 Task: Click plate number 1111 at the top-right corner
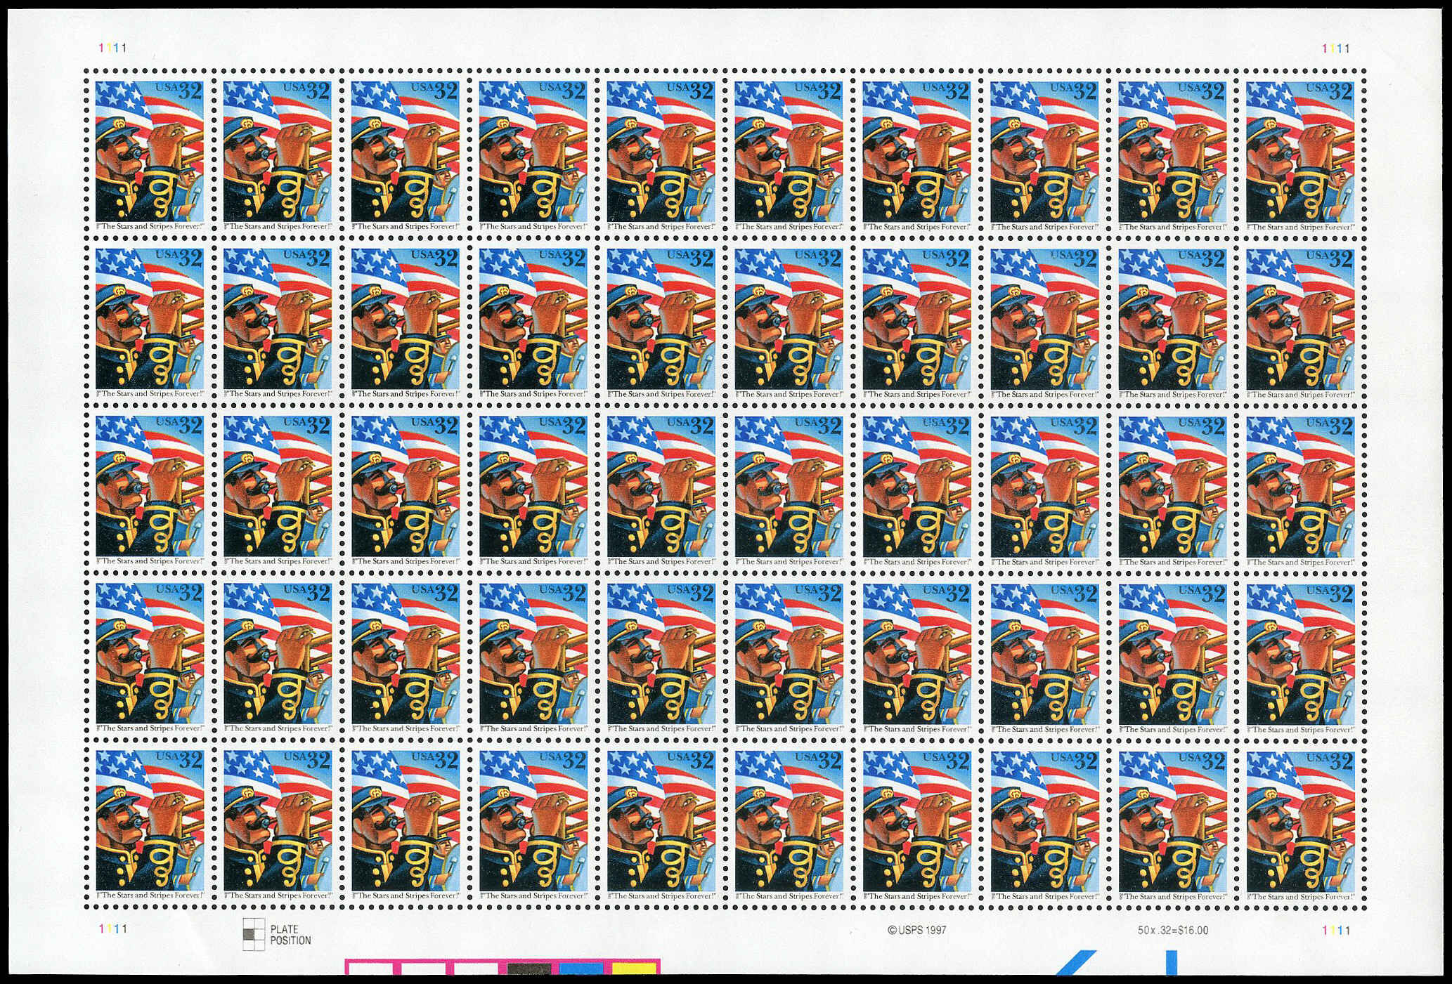click(1336, 48)
